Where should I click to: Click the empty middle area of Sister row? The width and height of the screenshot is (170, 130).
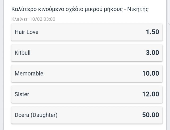point(86,94)
